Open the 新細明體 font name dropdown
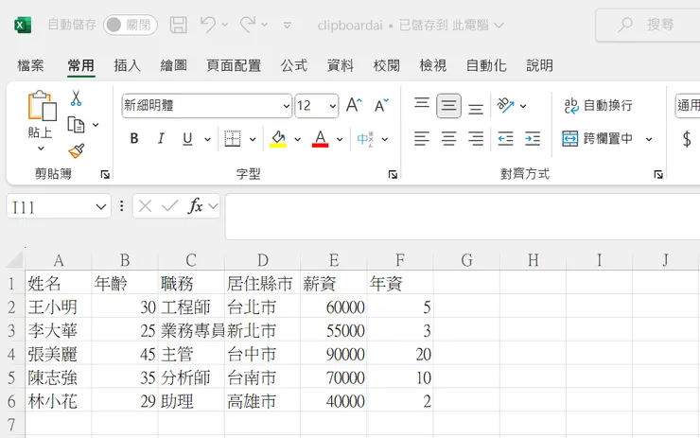Viewport: 700px width, 438px height. click(x=287, y=106)
